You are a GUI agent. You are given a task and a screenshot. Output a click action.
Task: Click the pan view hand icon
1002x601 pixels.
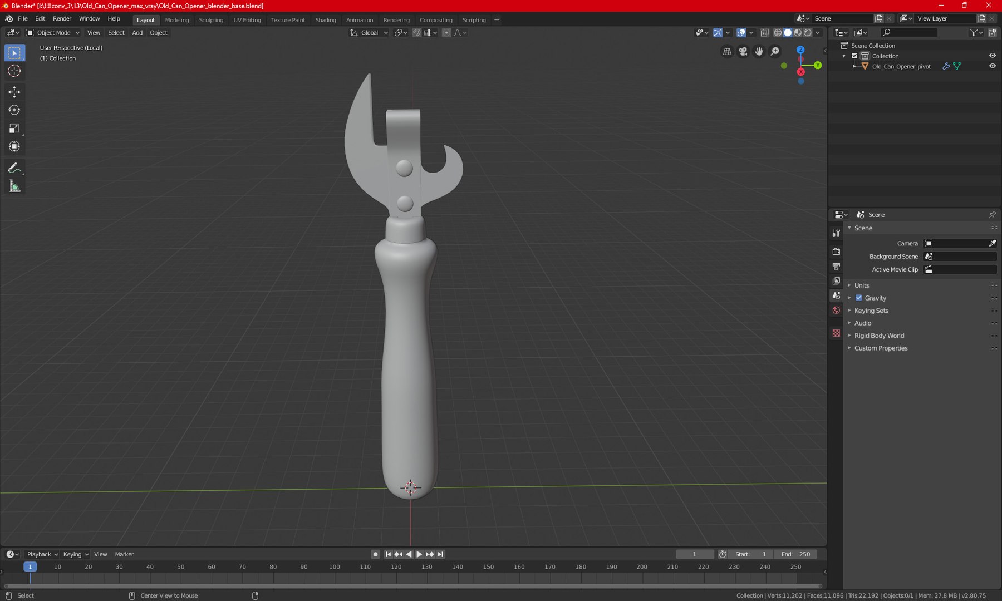tap(759, 52)
